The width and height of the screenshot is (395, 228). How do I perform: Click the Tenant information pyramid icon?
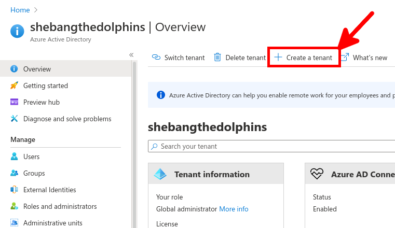point(160,174)
